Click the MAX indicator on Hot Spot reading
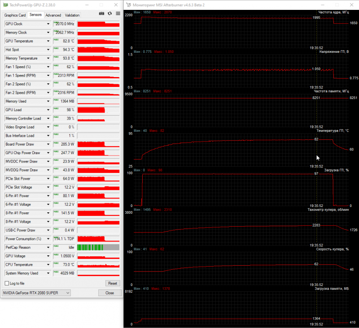Viewport: 359px width, 328px height. [x=56, y=48]
